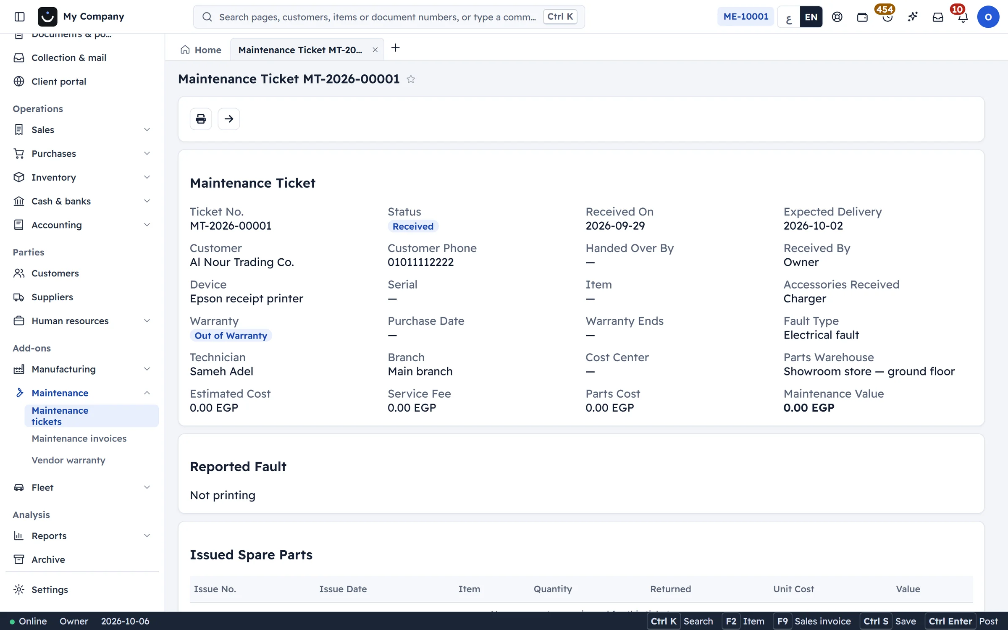1008x630 pixels.
Task: Open the user avatar menu
Action: [988, 17]
